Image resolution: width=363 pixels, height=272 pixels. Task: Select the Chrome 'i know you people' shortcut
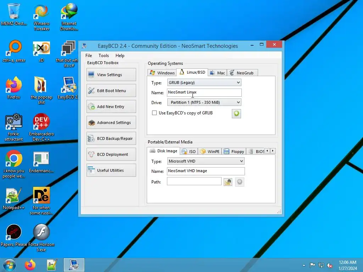pos(14,164)
